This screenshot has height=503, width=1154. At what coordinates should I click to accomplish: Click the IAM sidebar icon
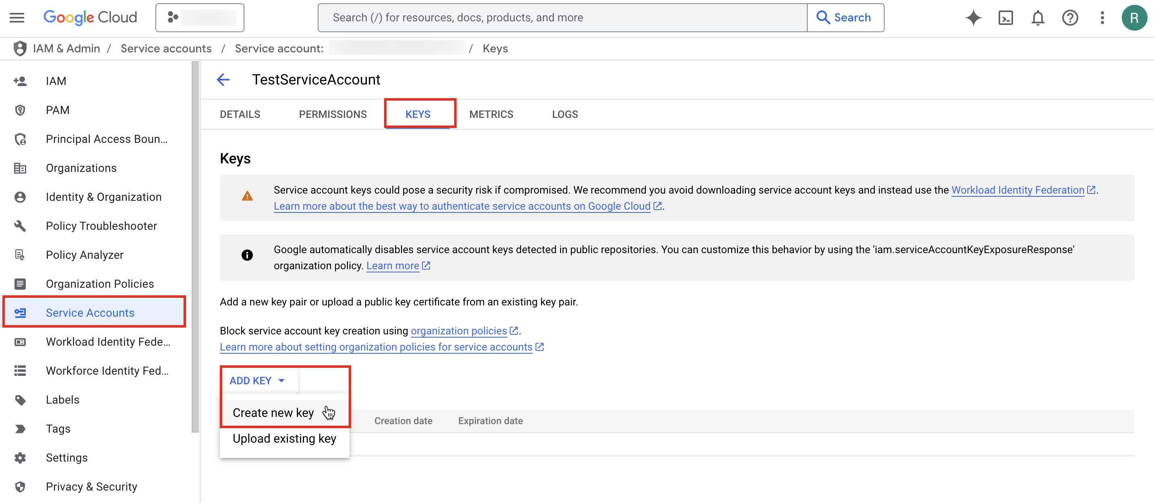20,81
